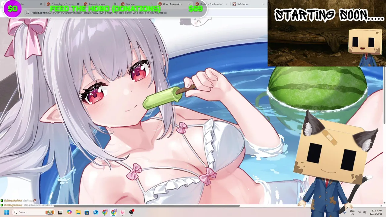The image size is (386, 217).
Task: Close the Reddit heart of tab
Action: (x=226, y=4)
